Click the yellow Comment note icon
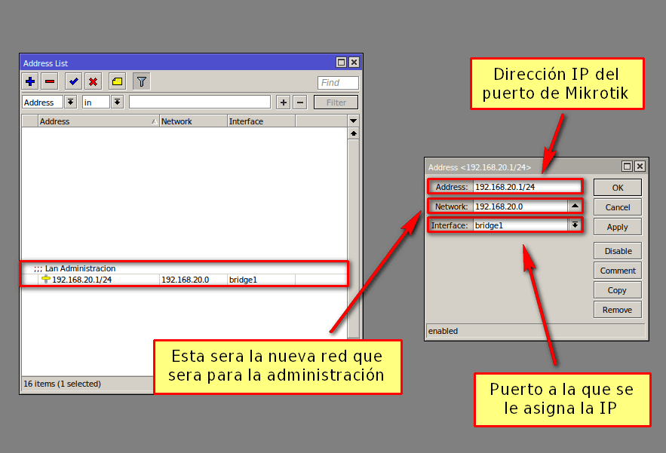Screen dimensions: 666x453 point(117,81)
